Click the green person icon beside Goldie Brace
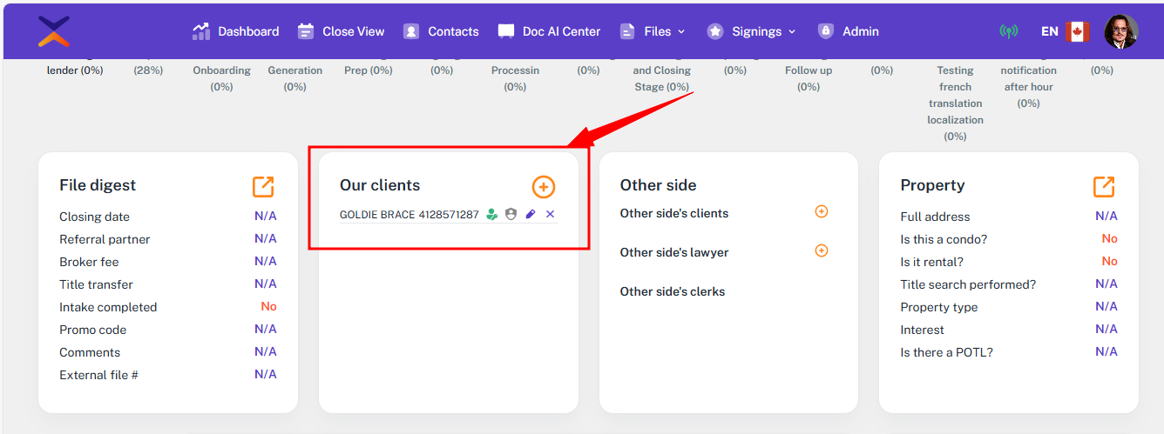This screenshot has height=434, width=1164. (x=492, y=214)
